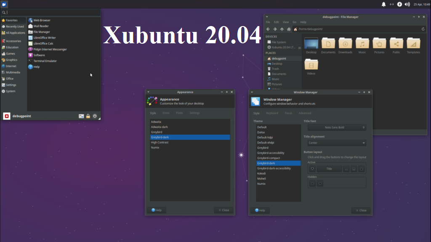431x242 pixels.
Task: Open the View menu in File Manager
Action: (286, 22)
